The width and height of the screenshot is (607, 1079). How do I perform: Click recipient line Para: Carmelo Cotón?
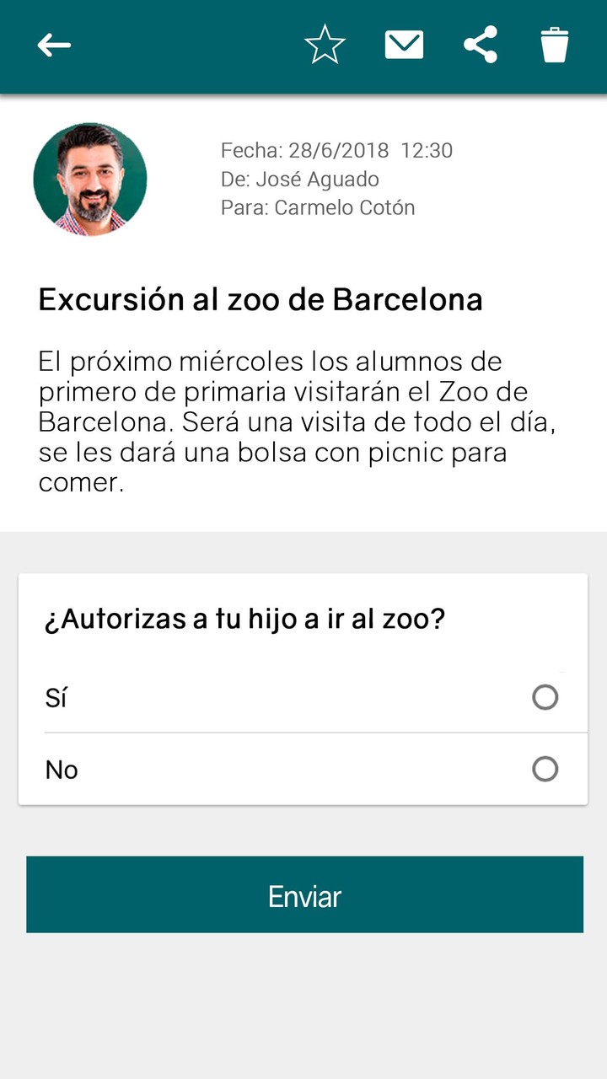point(318,207)
